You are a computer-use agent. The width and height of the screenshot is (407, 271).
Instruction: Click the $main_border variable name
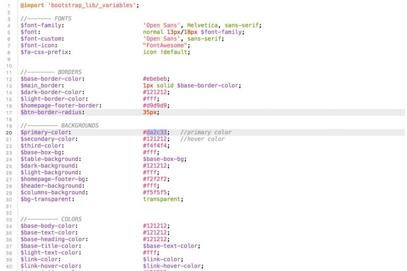pos(42,86)
